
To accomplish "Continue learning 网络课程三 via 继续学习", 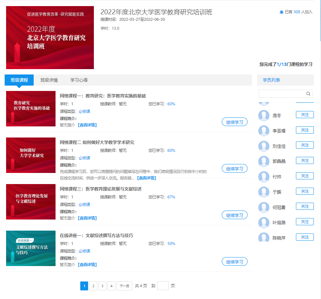I will (x=235, y=215).
